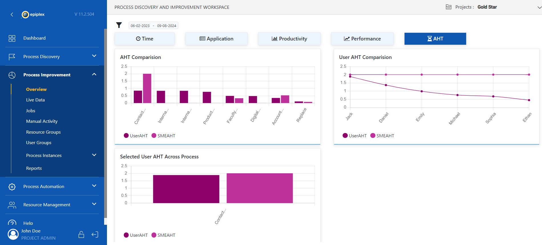Click the date range field
542x245 pixels.
click(x=153, y=26)
